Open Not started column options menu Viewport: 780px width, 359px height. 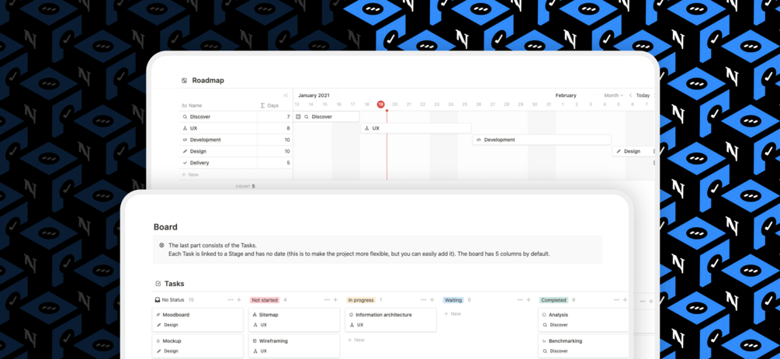click(327, 300)
